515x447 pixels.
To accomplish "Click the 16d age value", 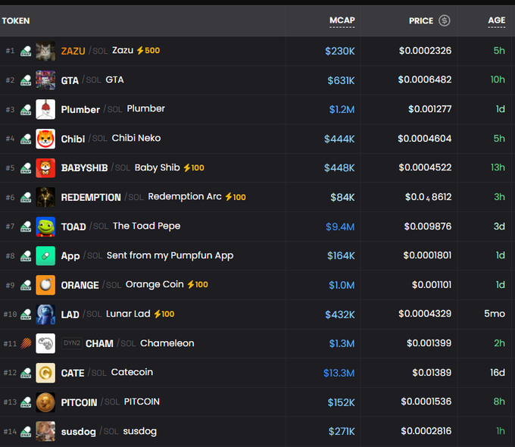I will tap(498, 373).
